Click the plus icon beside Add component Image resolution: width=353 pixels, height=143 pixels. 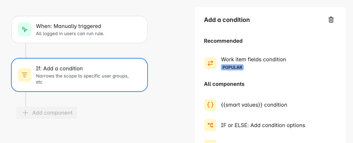point(25,113)
